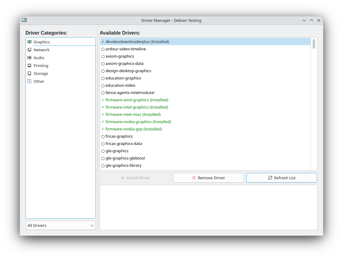Select the fricas-graphics-data driver entry
The height and width of the screenshot is (259, 343).
point(205,144)
